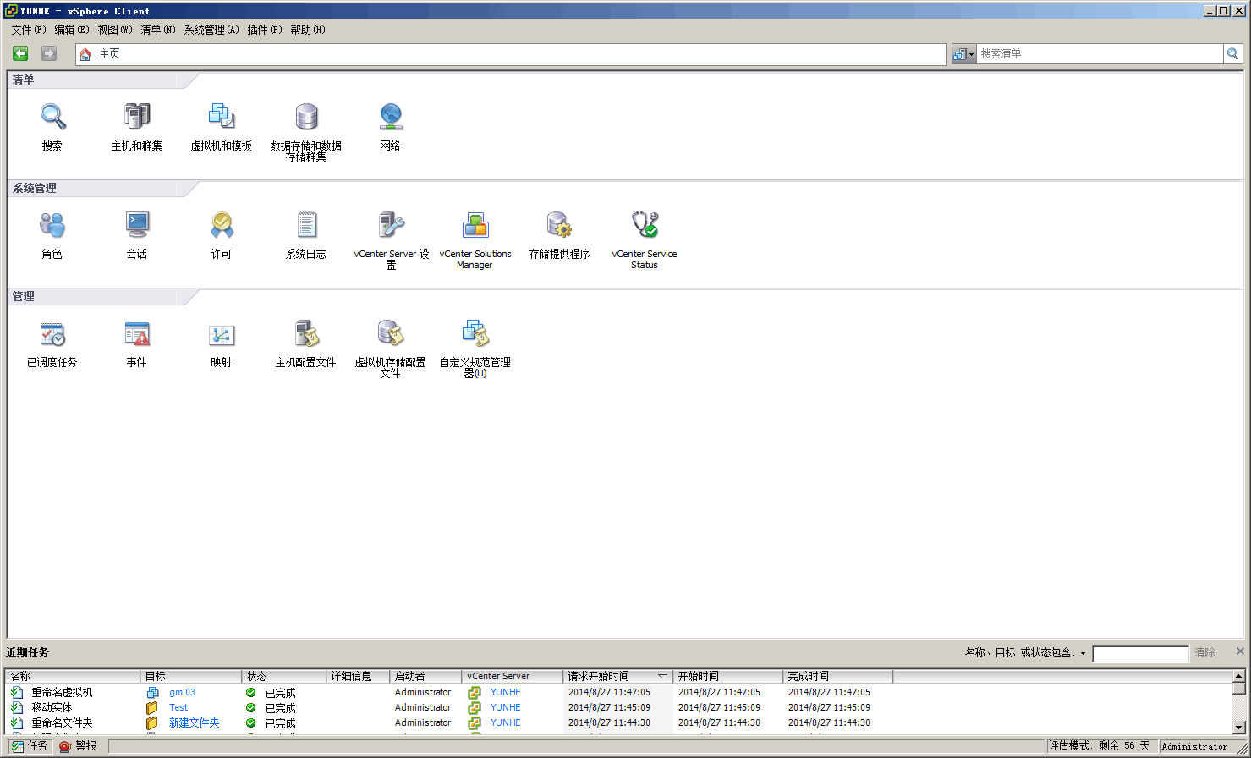Open 名称、目标 或状态包含 filter dropdown
This screenshot has width=1251, height=758.
point(1083,653)
